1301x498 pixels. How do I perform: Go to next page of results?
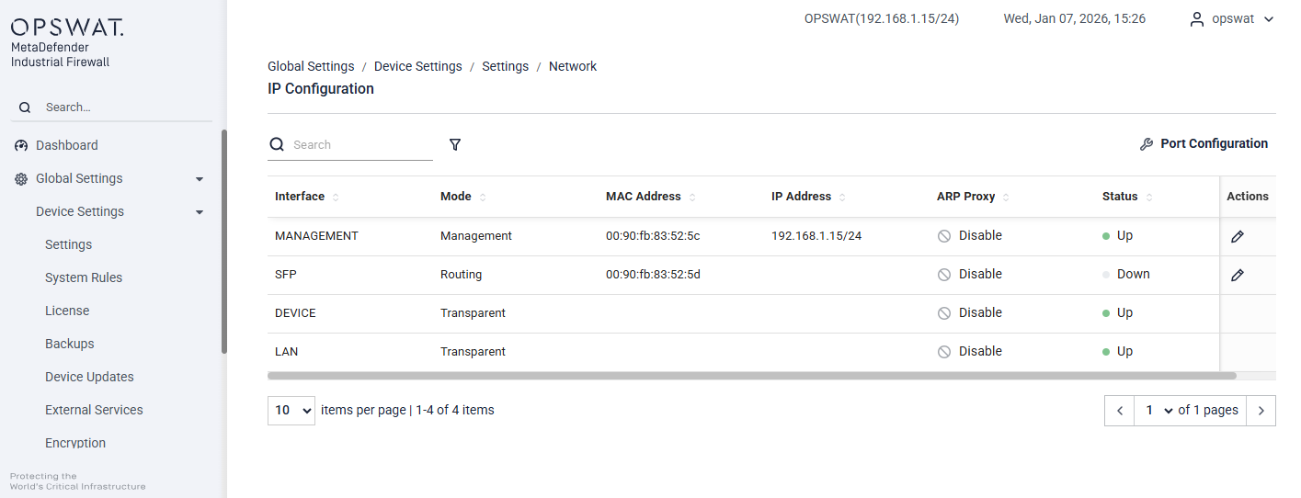(1261, 411)
